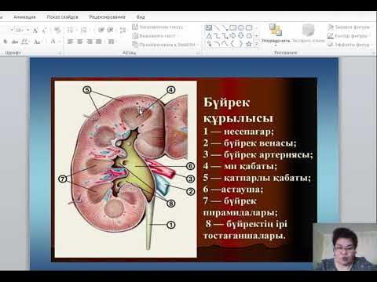
Task: Select the Rectangle shape
Action: click(232, 27)
